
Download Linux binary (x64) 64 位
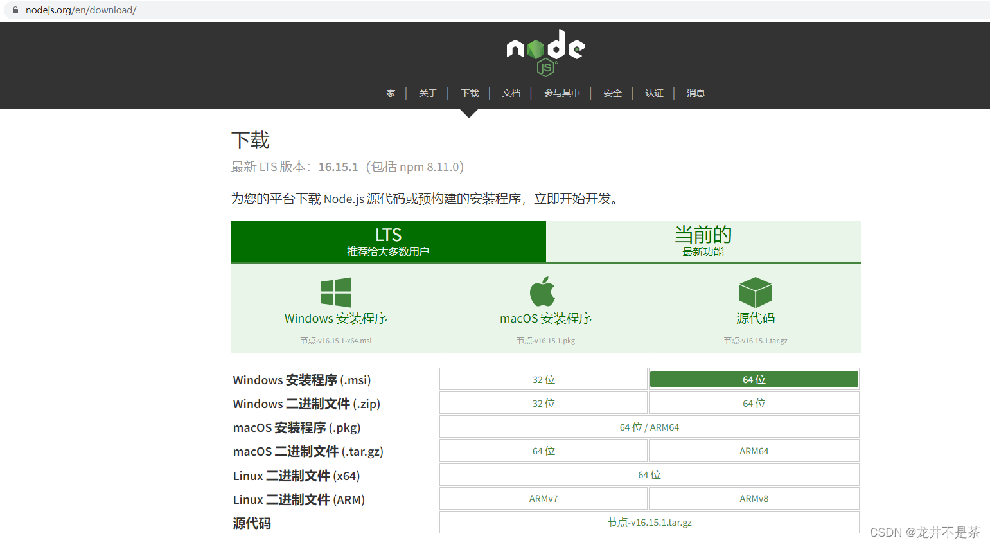click(650, 474)
